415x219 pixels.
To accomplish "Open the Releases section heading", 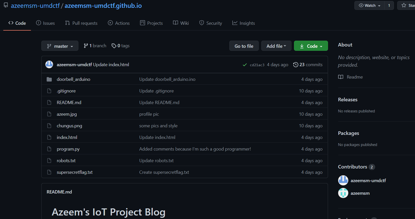I will coord(348,100).
